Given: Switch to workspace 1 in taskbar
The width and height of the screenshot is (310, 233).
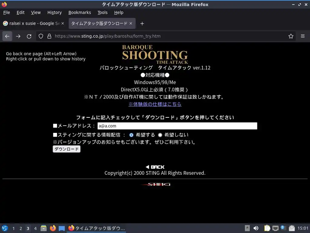Looking at the screenshot, I should pos(13,228).
